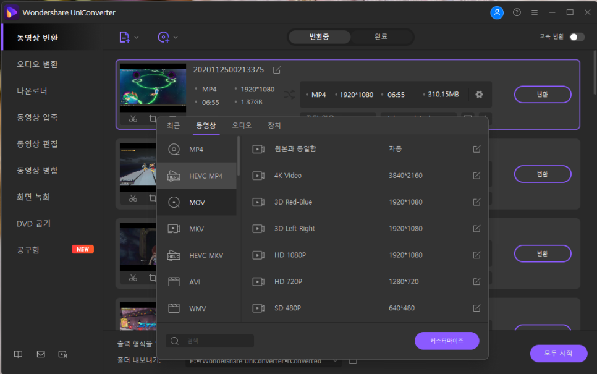The width and height of the screenshot is (597, 374).
Task: Click the mail feedback icon
Action: coord(41,354)
